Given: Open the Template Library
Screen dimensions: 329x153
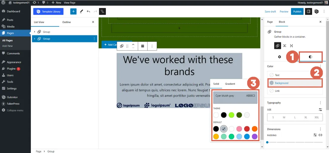Looking at the screenshot, I should [48, 12].
